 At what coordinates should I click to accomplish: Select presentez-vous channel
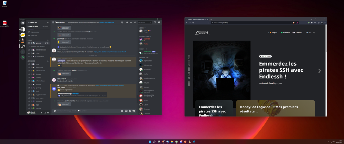39,50
